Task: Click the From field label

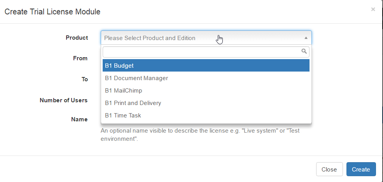Action: [80, 58]
